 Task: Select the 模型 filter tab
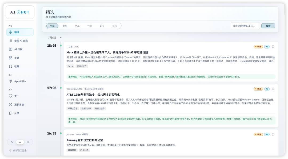[x=65, y=26]
